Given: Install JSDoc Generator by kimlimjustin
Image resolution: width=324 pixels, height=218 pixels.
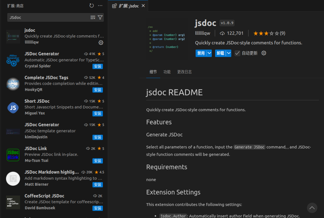Looking at the screenshot, I should [x=97, y=137].
